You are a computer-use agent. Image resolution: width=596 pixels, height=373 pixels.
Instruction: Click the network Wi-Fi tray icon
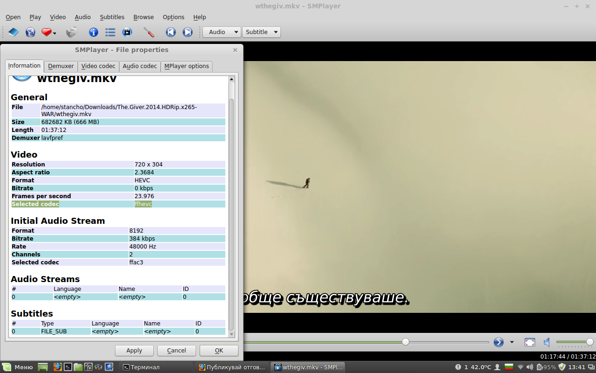521,367
